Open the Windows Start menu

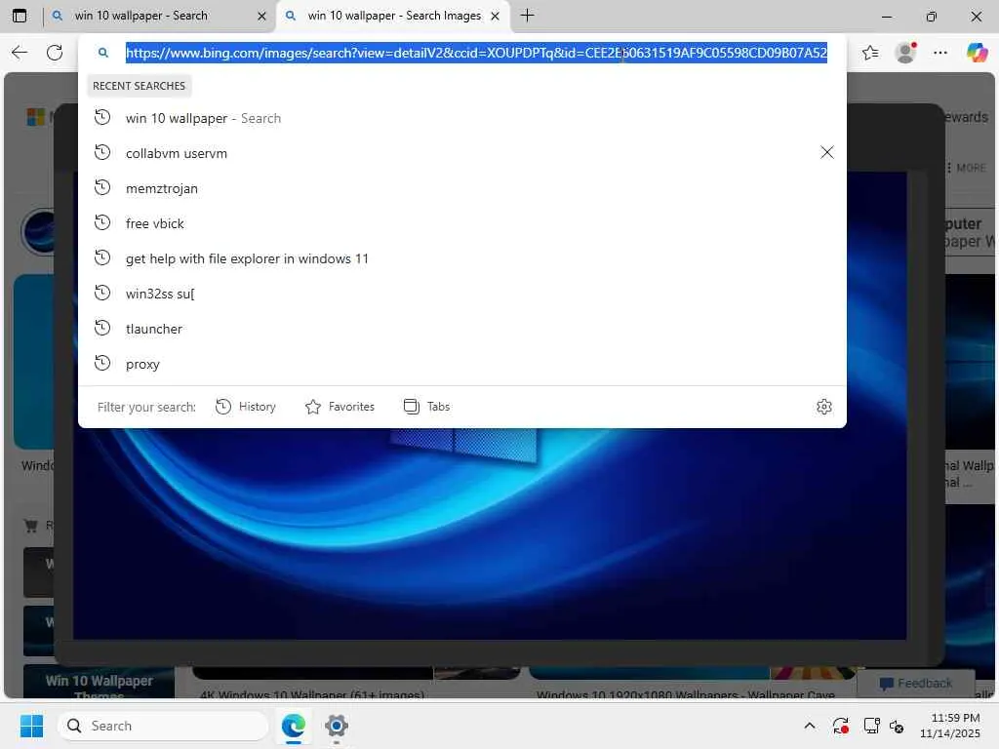click(31, 726)
